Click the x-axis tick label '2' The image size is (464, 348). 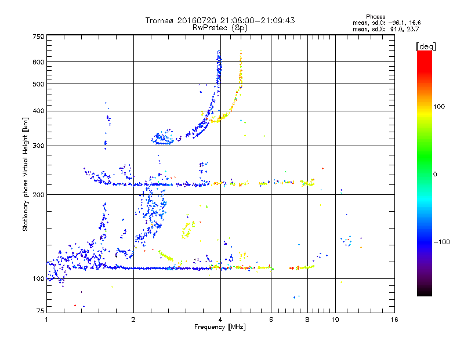pyautogui.click(x=133, y=320)
